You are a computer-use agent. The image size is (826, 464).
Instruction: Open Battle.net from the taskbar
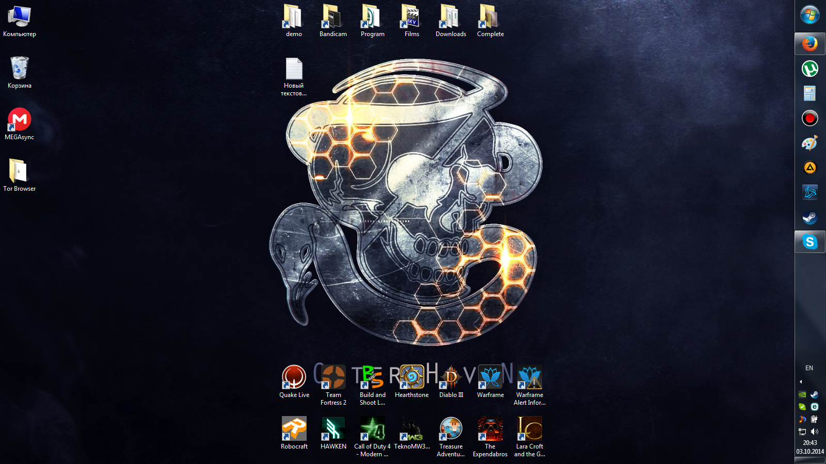tap(810, 192)
